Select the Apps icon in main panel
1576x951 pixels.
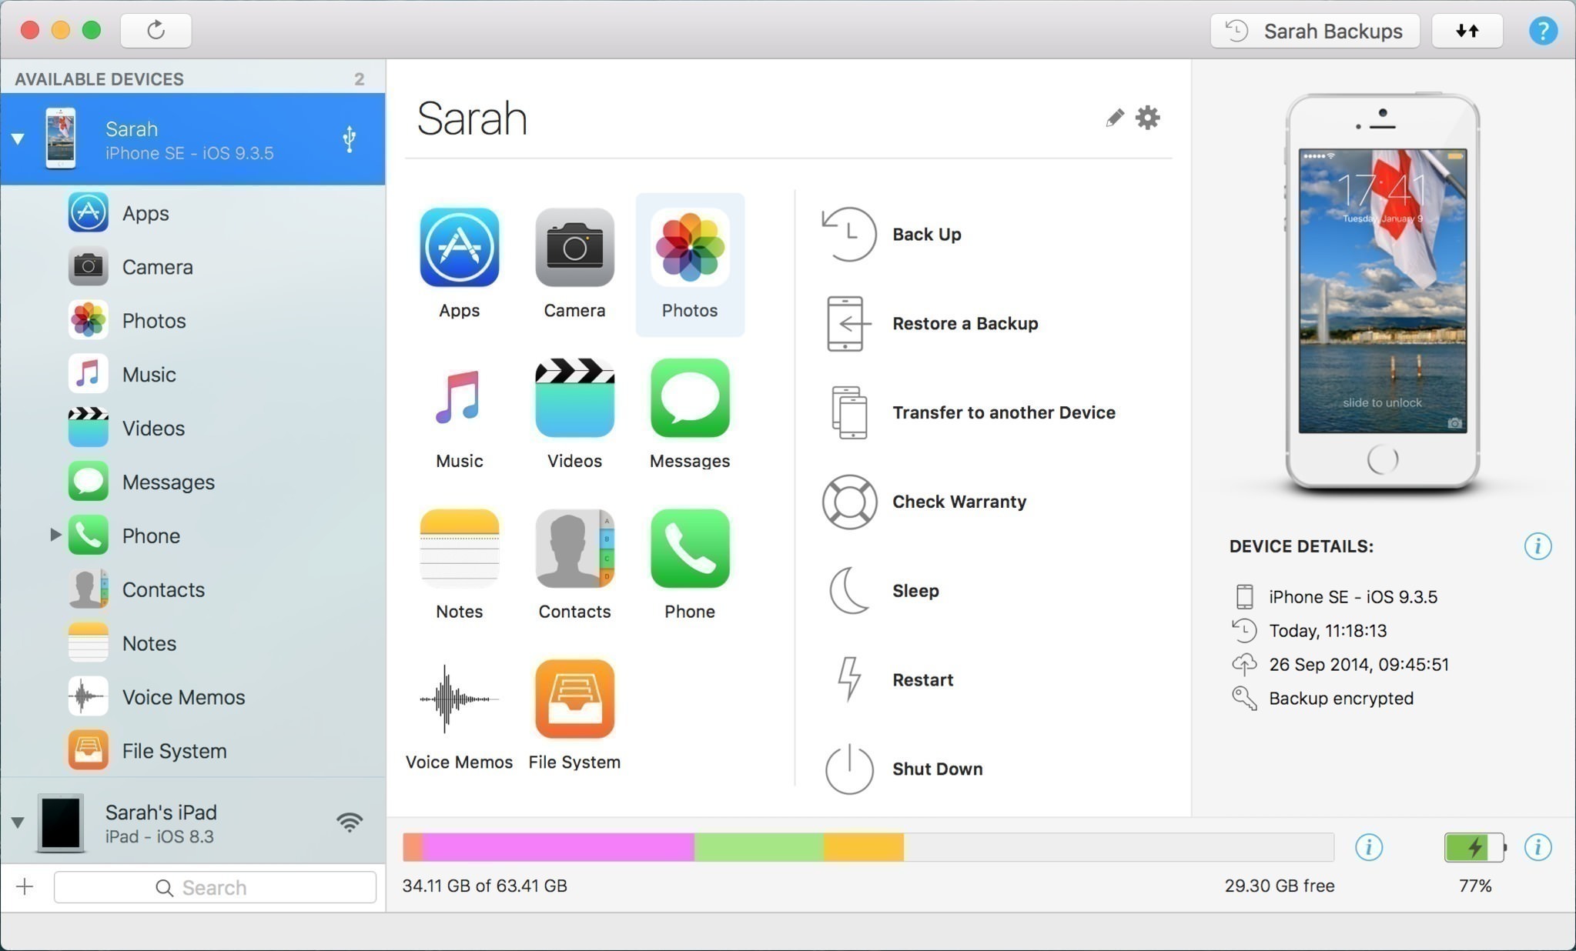[459, 248]
